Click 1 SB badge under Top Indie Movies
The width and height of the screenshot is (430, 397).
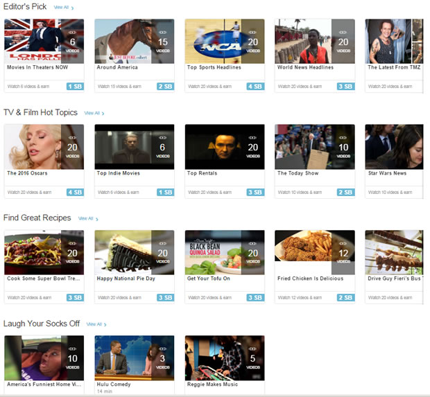click(165, 192)
